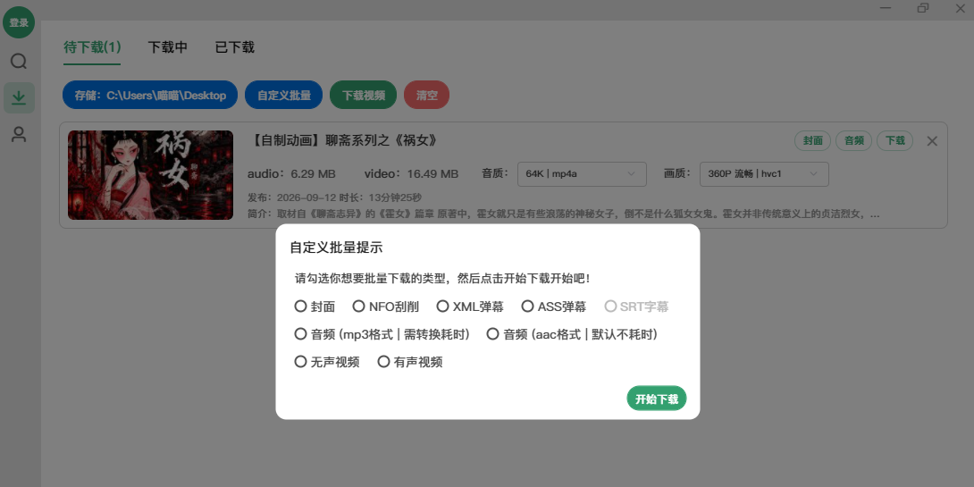Click the red 清空 button
This screenshot has height=487, width=974.
point(427,95)
